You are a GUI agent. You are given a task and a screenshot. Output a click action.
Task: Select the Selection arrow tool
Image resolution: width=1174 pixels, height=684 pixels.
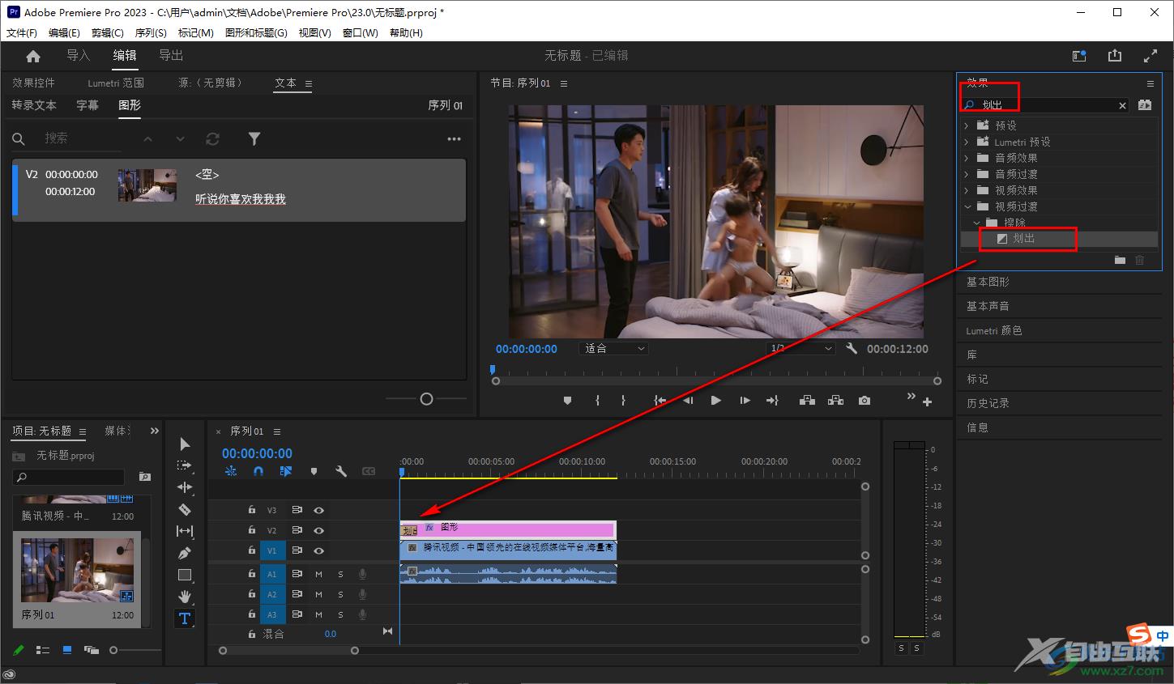(185, 444)
